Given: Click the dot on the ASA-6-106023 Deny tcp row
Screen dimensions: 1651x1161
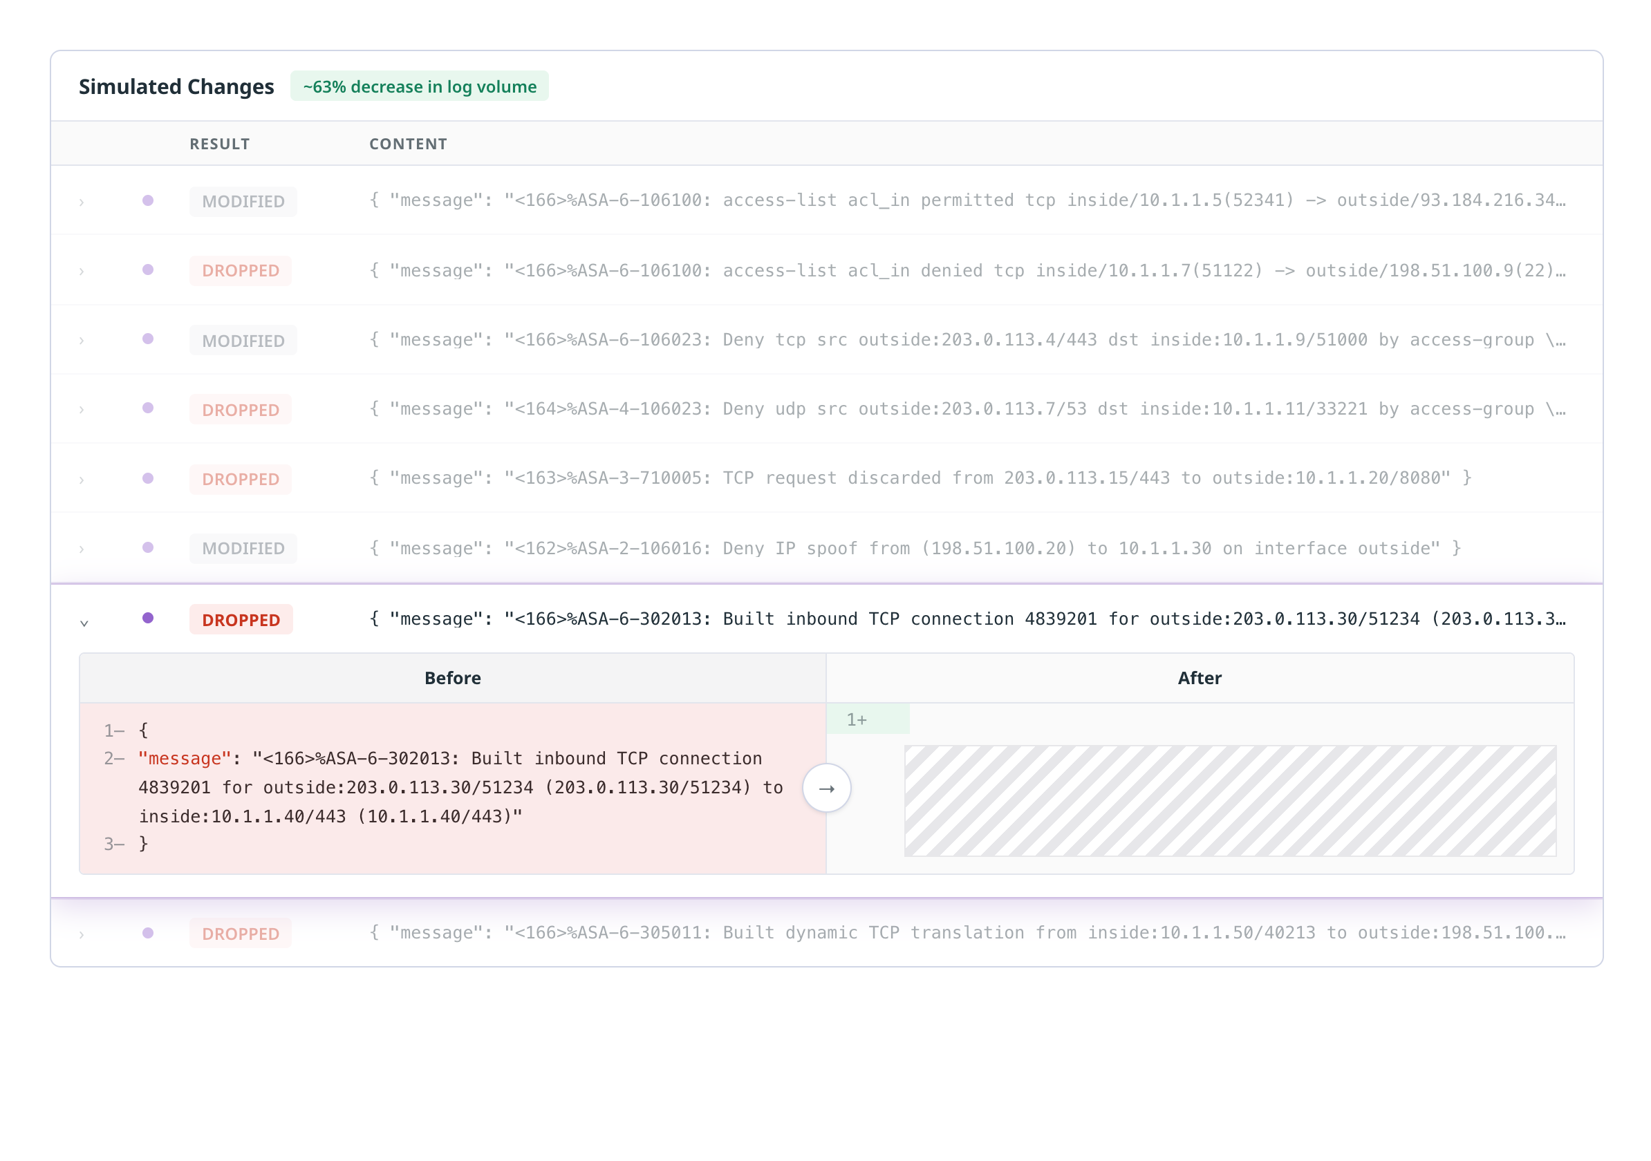Looking at the screenshot, I should pos(148,339).
